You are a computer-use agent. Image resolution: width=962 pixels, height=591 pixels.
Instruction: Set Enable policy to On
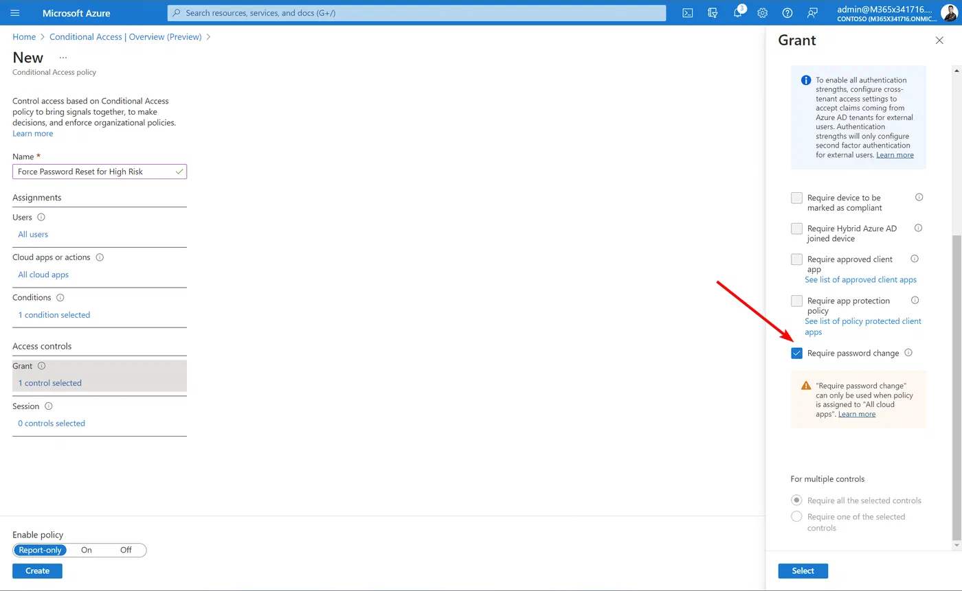(87, 550)
